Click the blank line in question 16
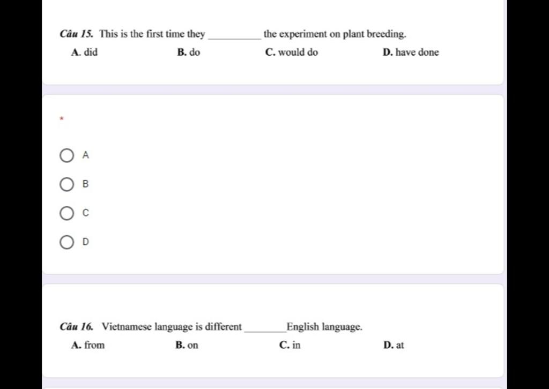Screen dimensions: 549x389 [265, 330]
